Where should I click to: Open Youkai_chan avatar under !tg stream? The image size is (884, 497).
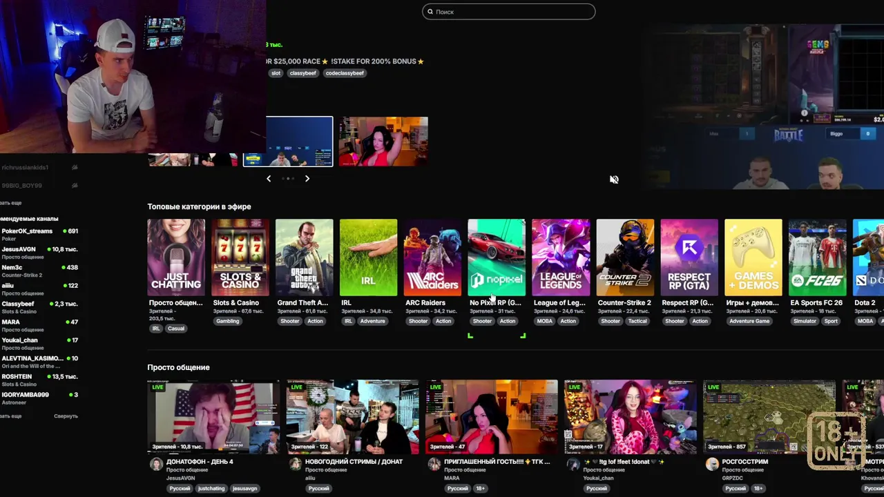573,465
